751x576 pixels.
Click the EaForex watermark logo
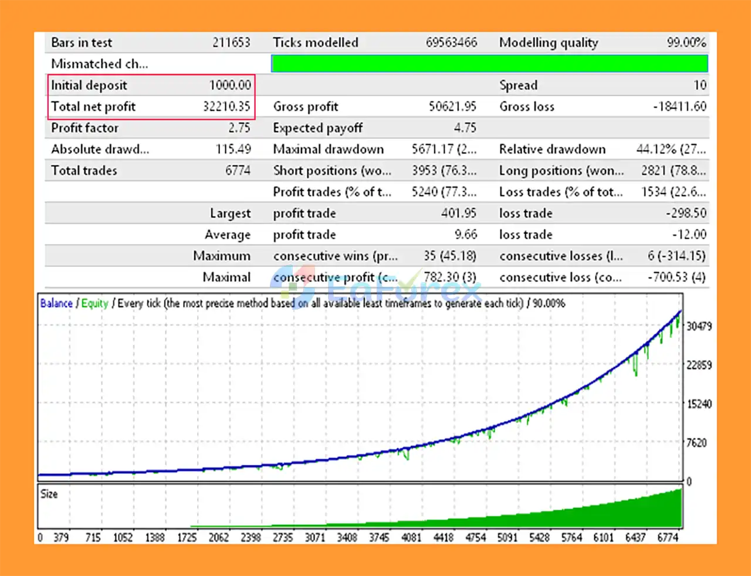click(x=375, y=287)
